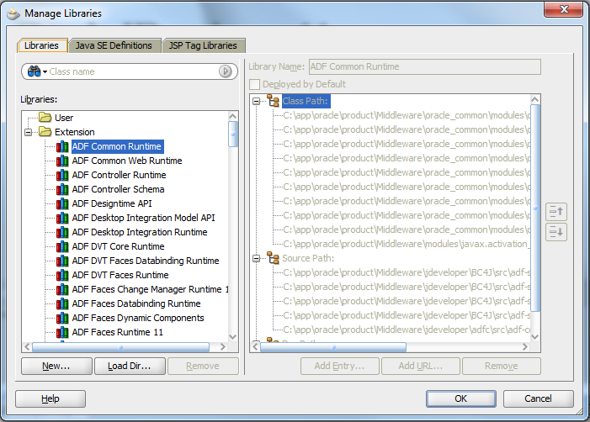
Task: Click the Cancel button
Action: pos(539,398)
